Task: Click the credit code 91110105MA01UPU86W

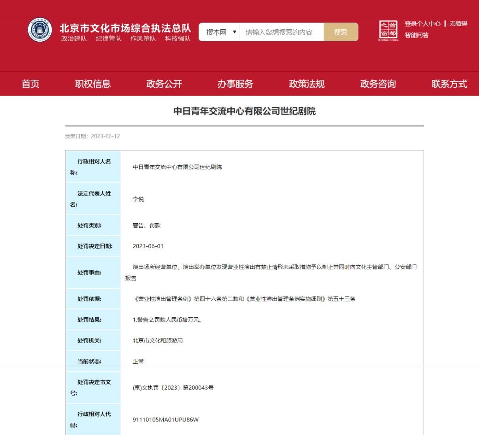Action: pyautogui.click(x=165, y=420)
